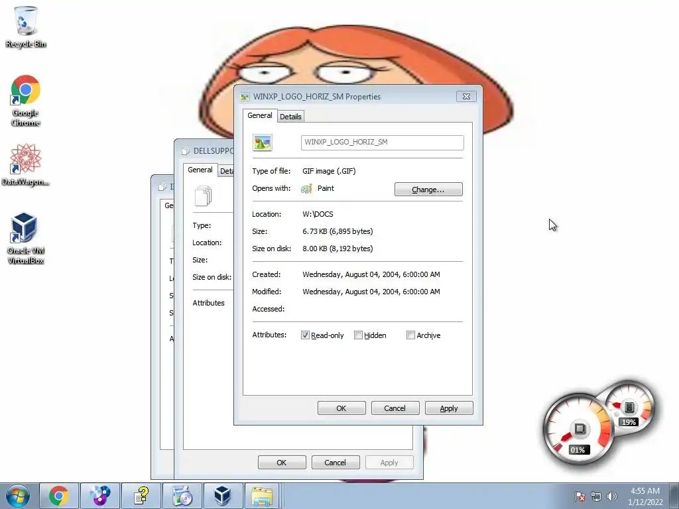Click the CPU usage gauge gadget

click(x=578, y=428)
